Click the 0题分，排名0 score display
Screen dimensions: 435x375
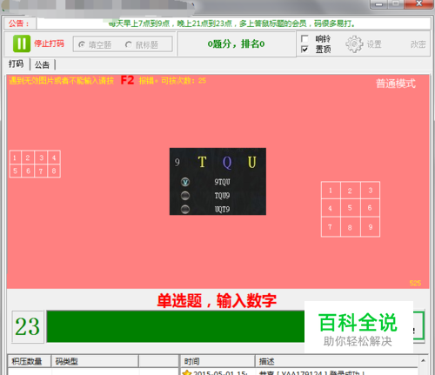point(236,44)
